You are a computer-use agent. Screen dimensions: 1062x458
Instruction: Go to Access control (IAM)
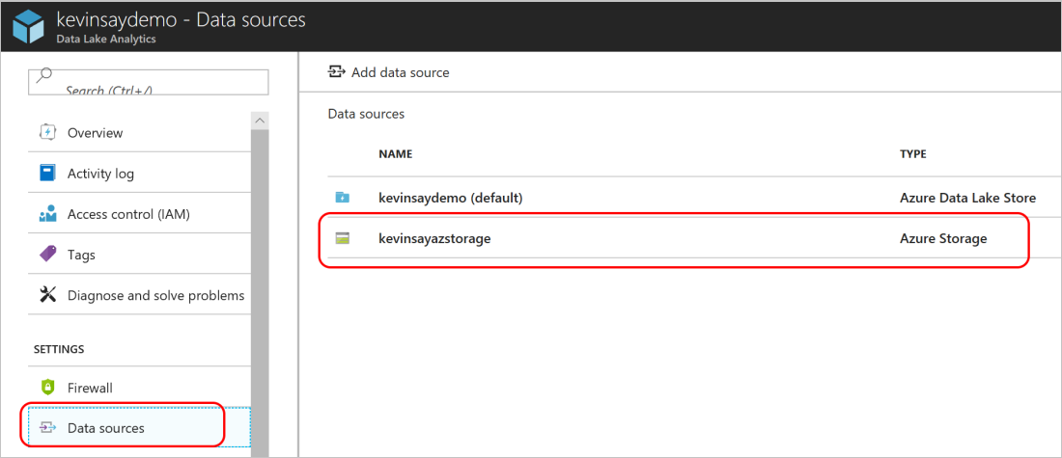127,214
